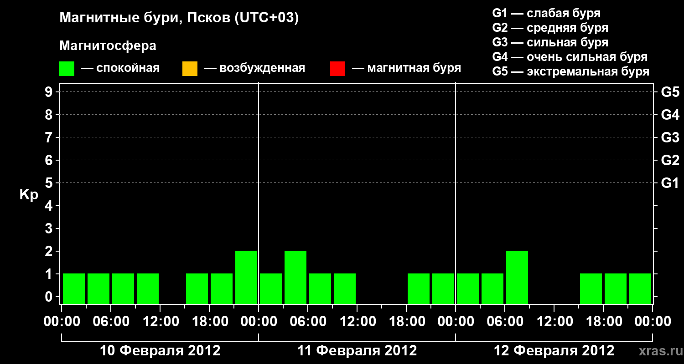Click the '— магнитная буря' legend label
This screenshot has height=364, width=684.
[x=407, y=68]
